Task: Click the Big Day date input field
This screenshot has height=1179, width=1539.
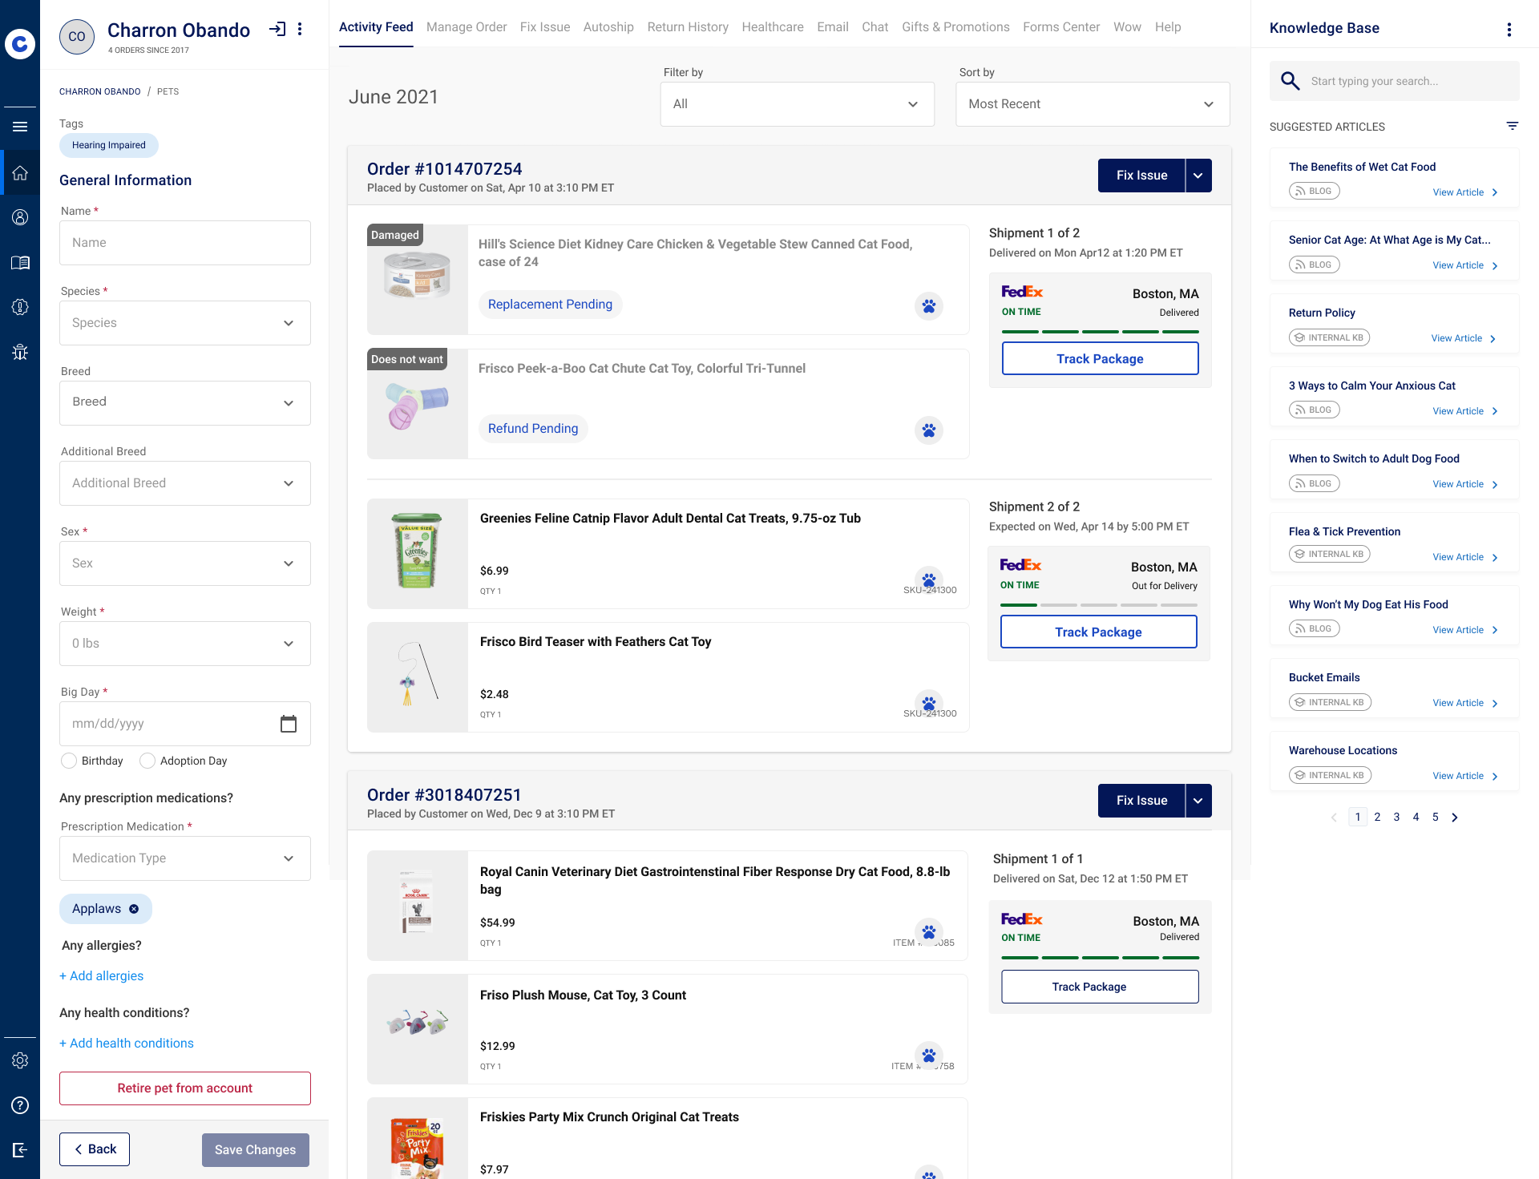Action: (x=185, y=724)
